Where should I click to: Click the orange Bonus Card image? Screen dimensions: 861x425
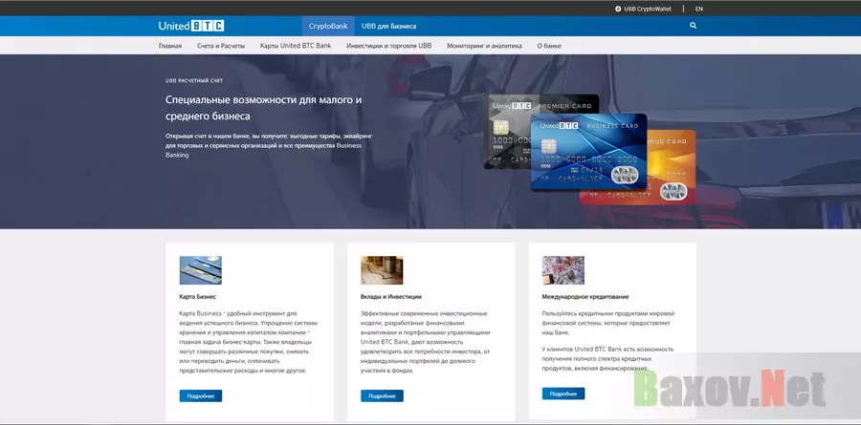[x=673, y=167]
